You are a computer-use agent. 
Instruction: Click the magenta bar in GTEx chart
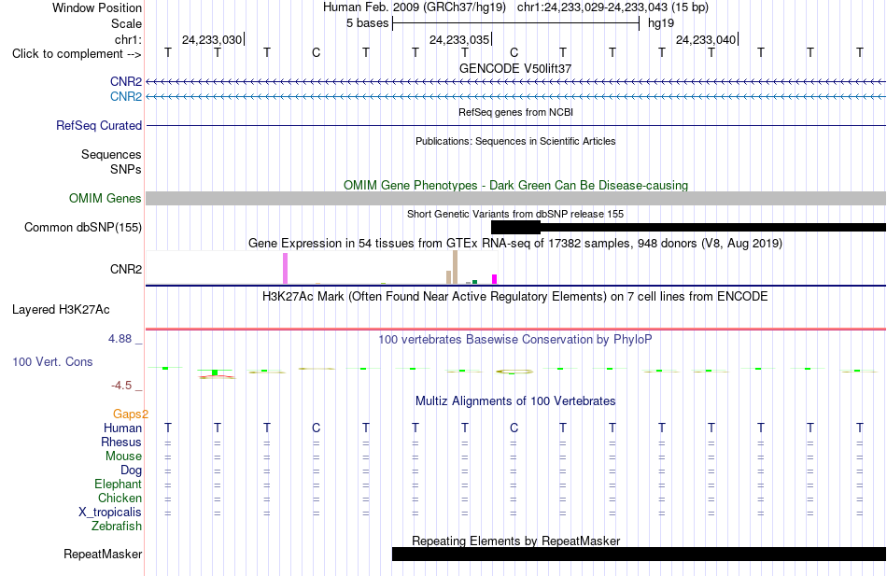tap(495, 279)
